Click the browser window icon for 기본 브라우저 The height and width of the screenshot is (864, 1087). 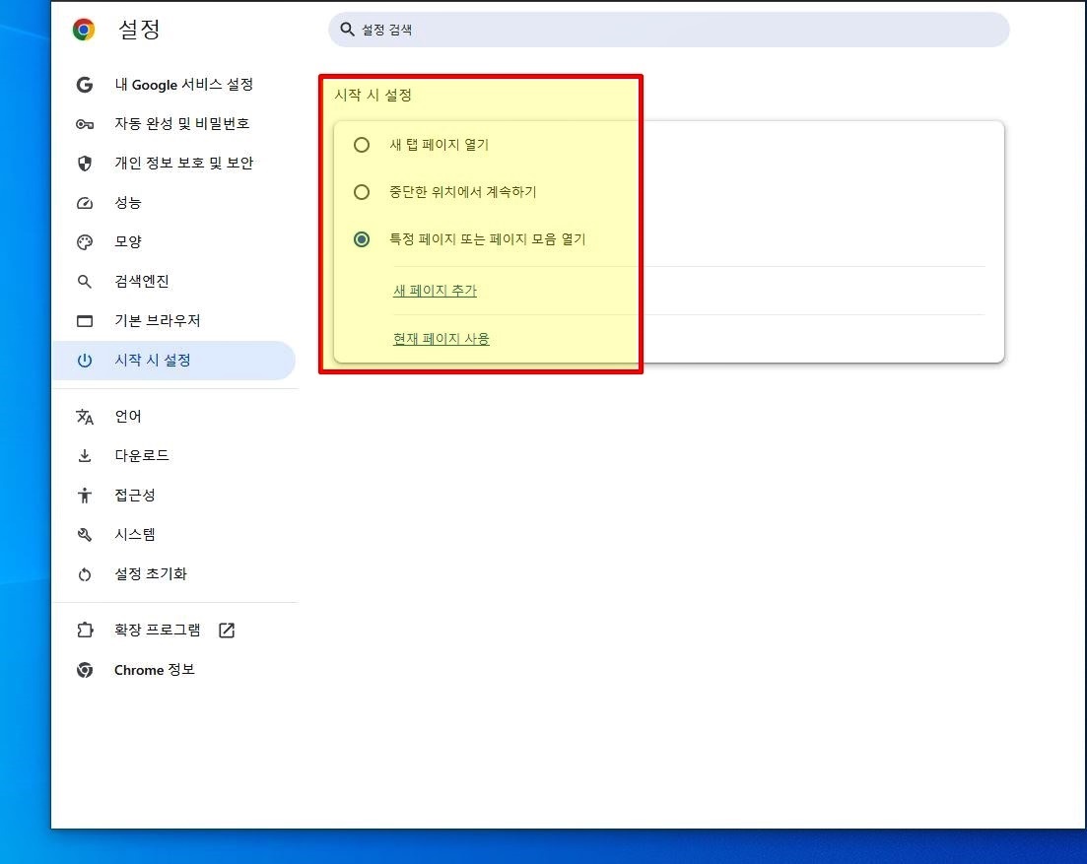[85, 321]
